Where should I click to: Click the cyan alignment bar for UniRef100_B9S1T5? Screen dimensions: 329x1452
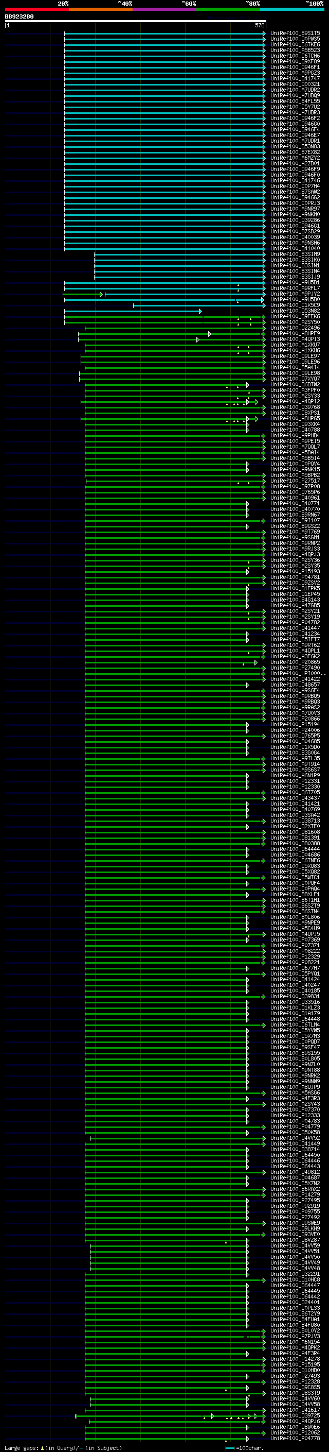pyautogui.click(x=164, y=33)
